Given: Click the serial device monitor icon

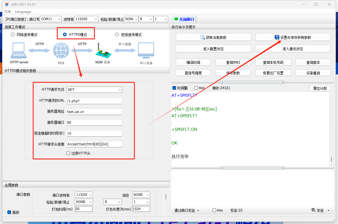Looking at the screenshot, I should click(146, 50).
